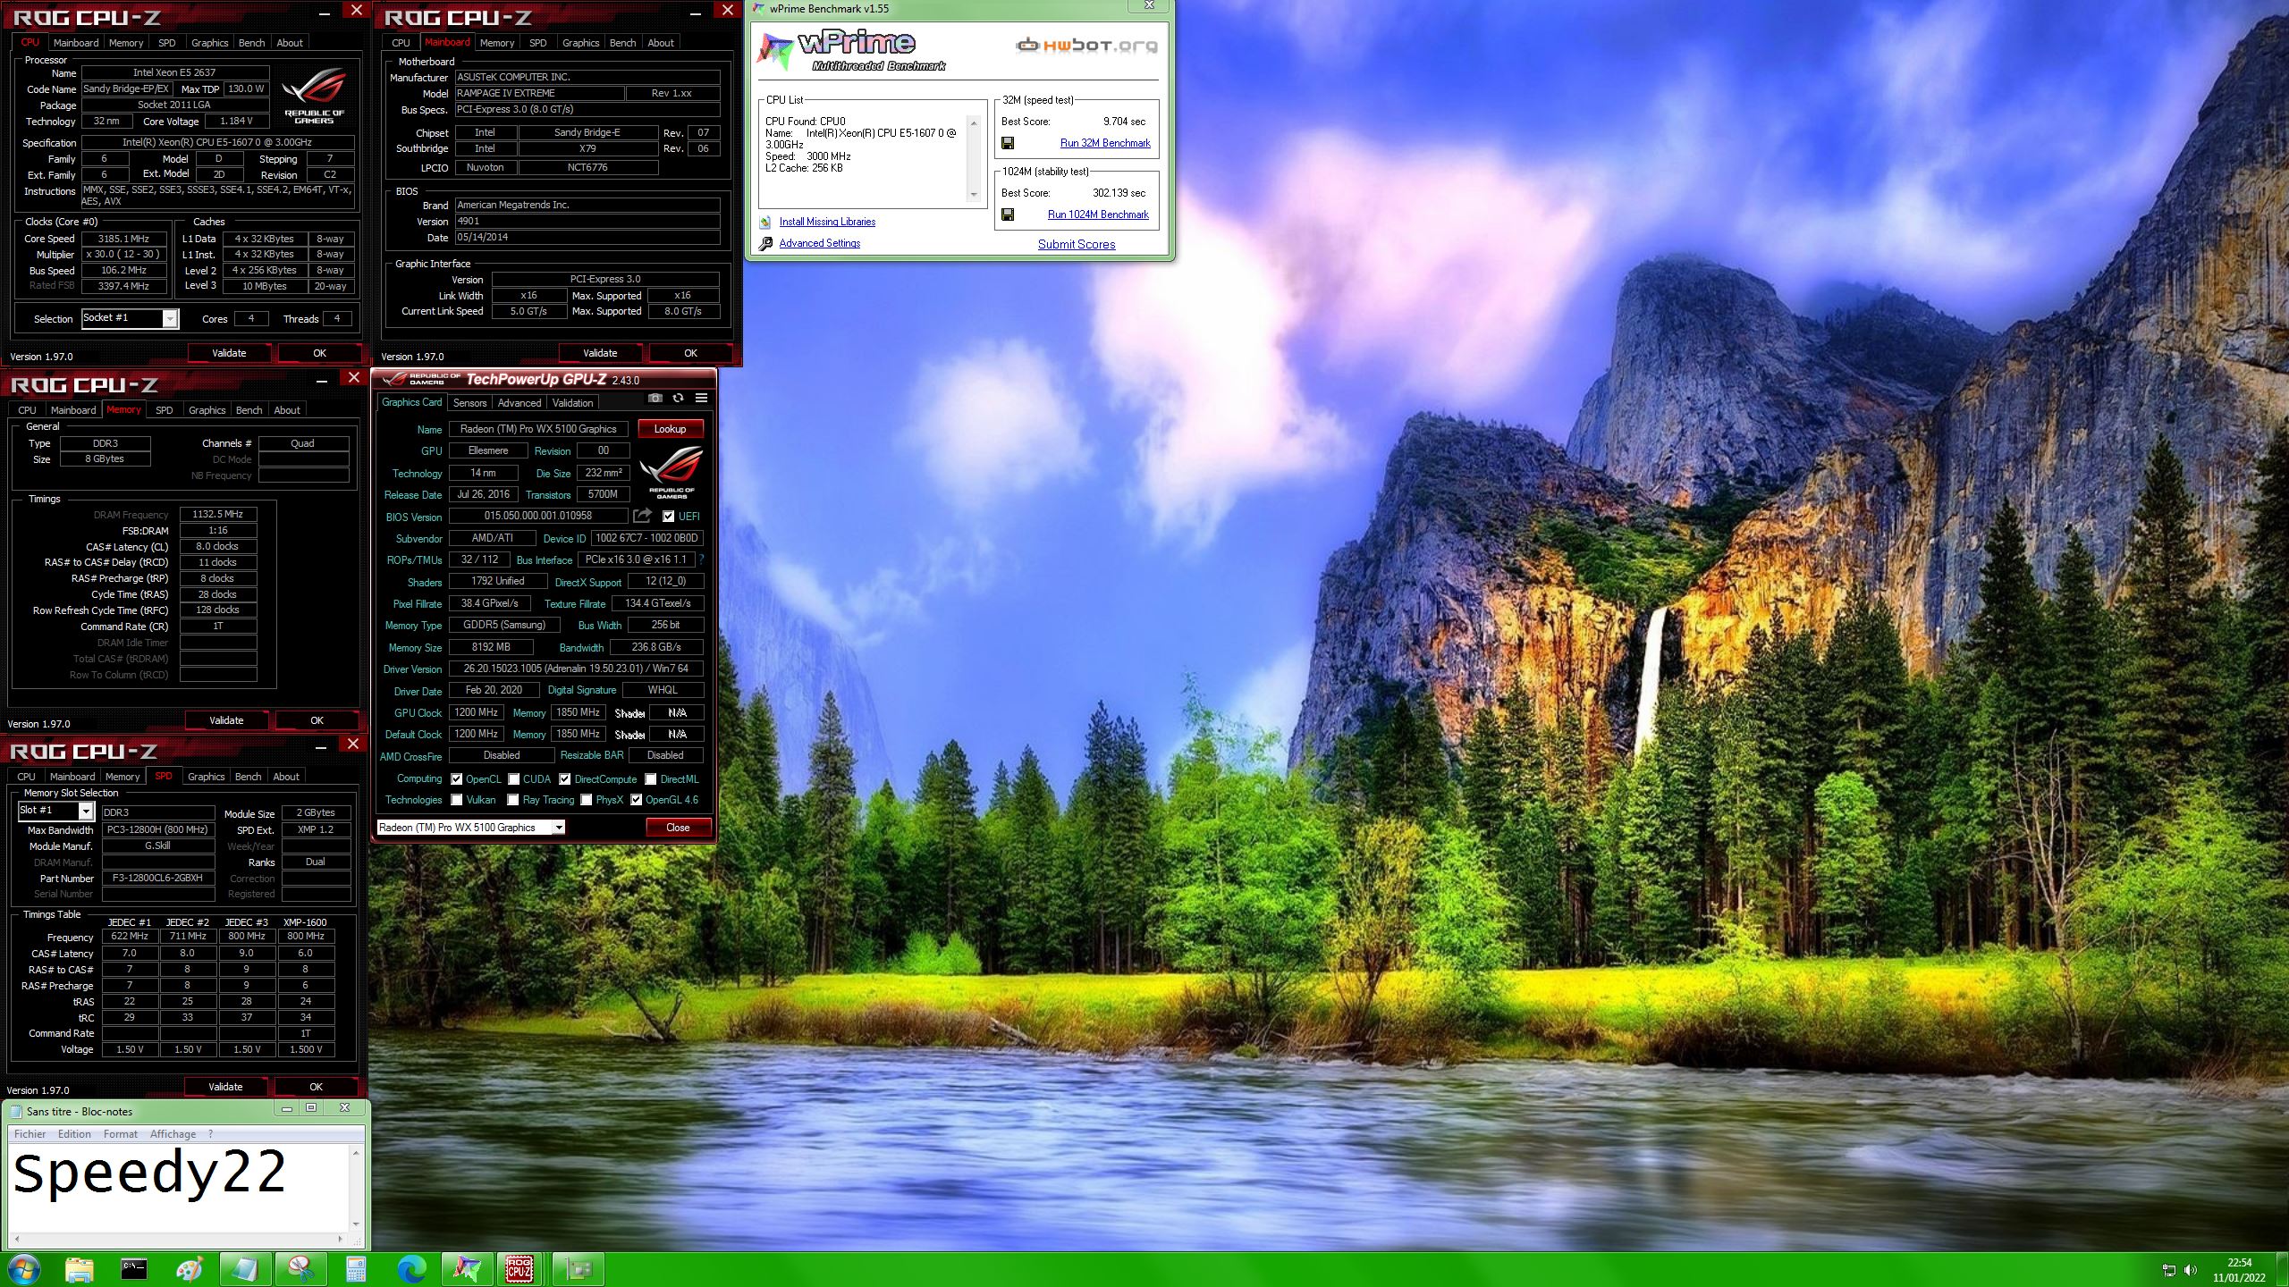2289x1287 pixels.
Task: Open the GPU-Z hamburger menu
Action: [x=701, y=399]
